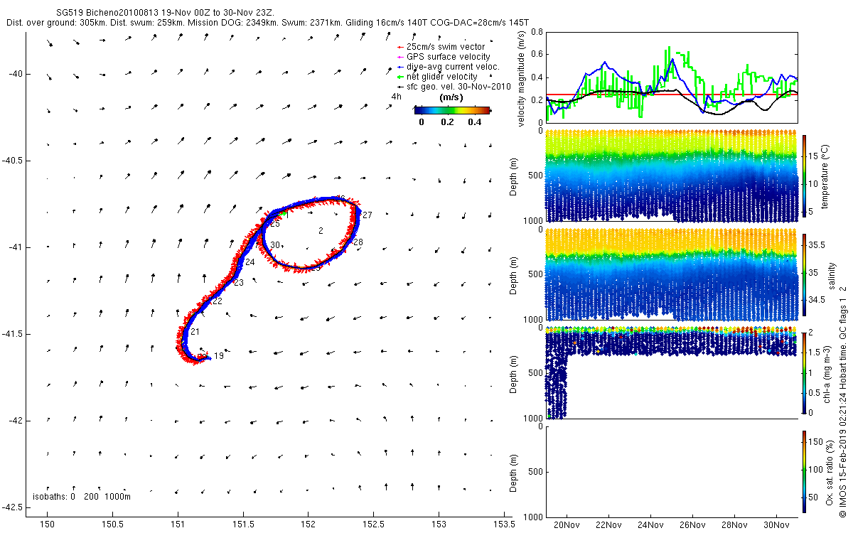Click the horizontal velocity colorbar under the legend
This screenshot has width=853, height=533.
point(452,110)
